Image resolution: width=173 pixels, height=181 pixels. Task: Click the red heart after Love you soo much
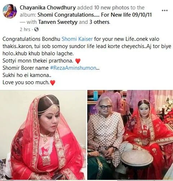coord(53,83)
